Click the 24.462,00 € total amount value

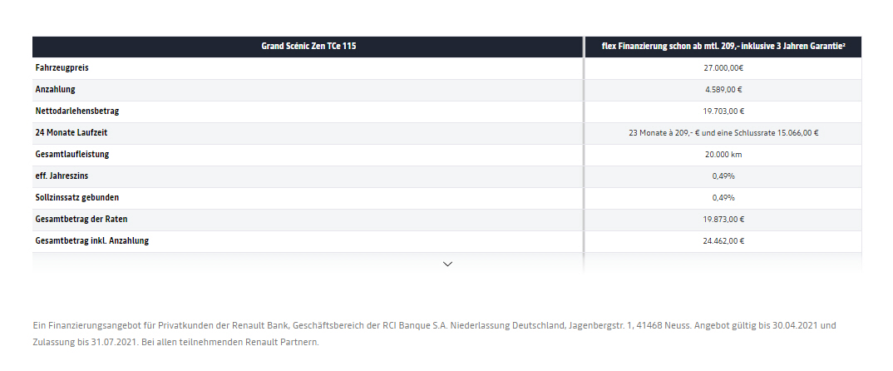(x=723, y=241)
